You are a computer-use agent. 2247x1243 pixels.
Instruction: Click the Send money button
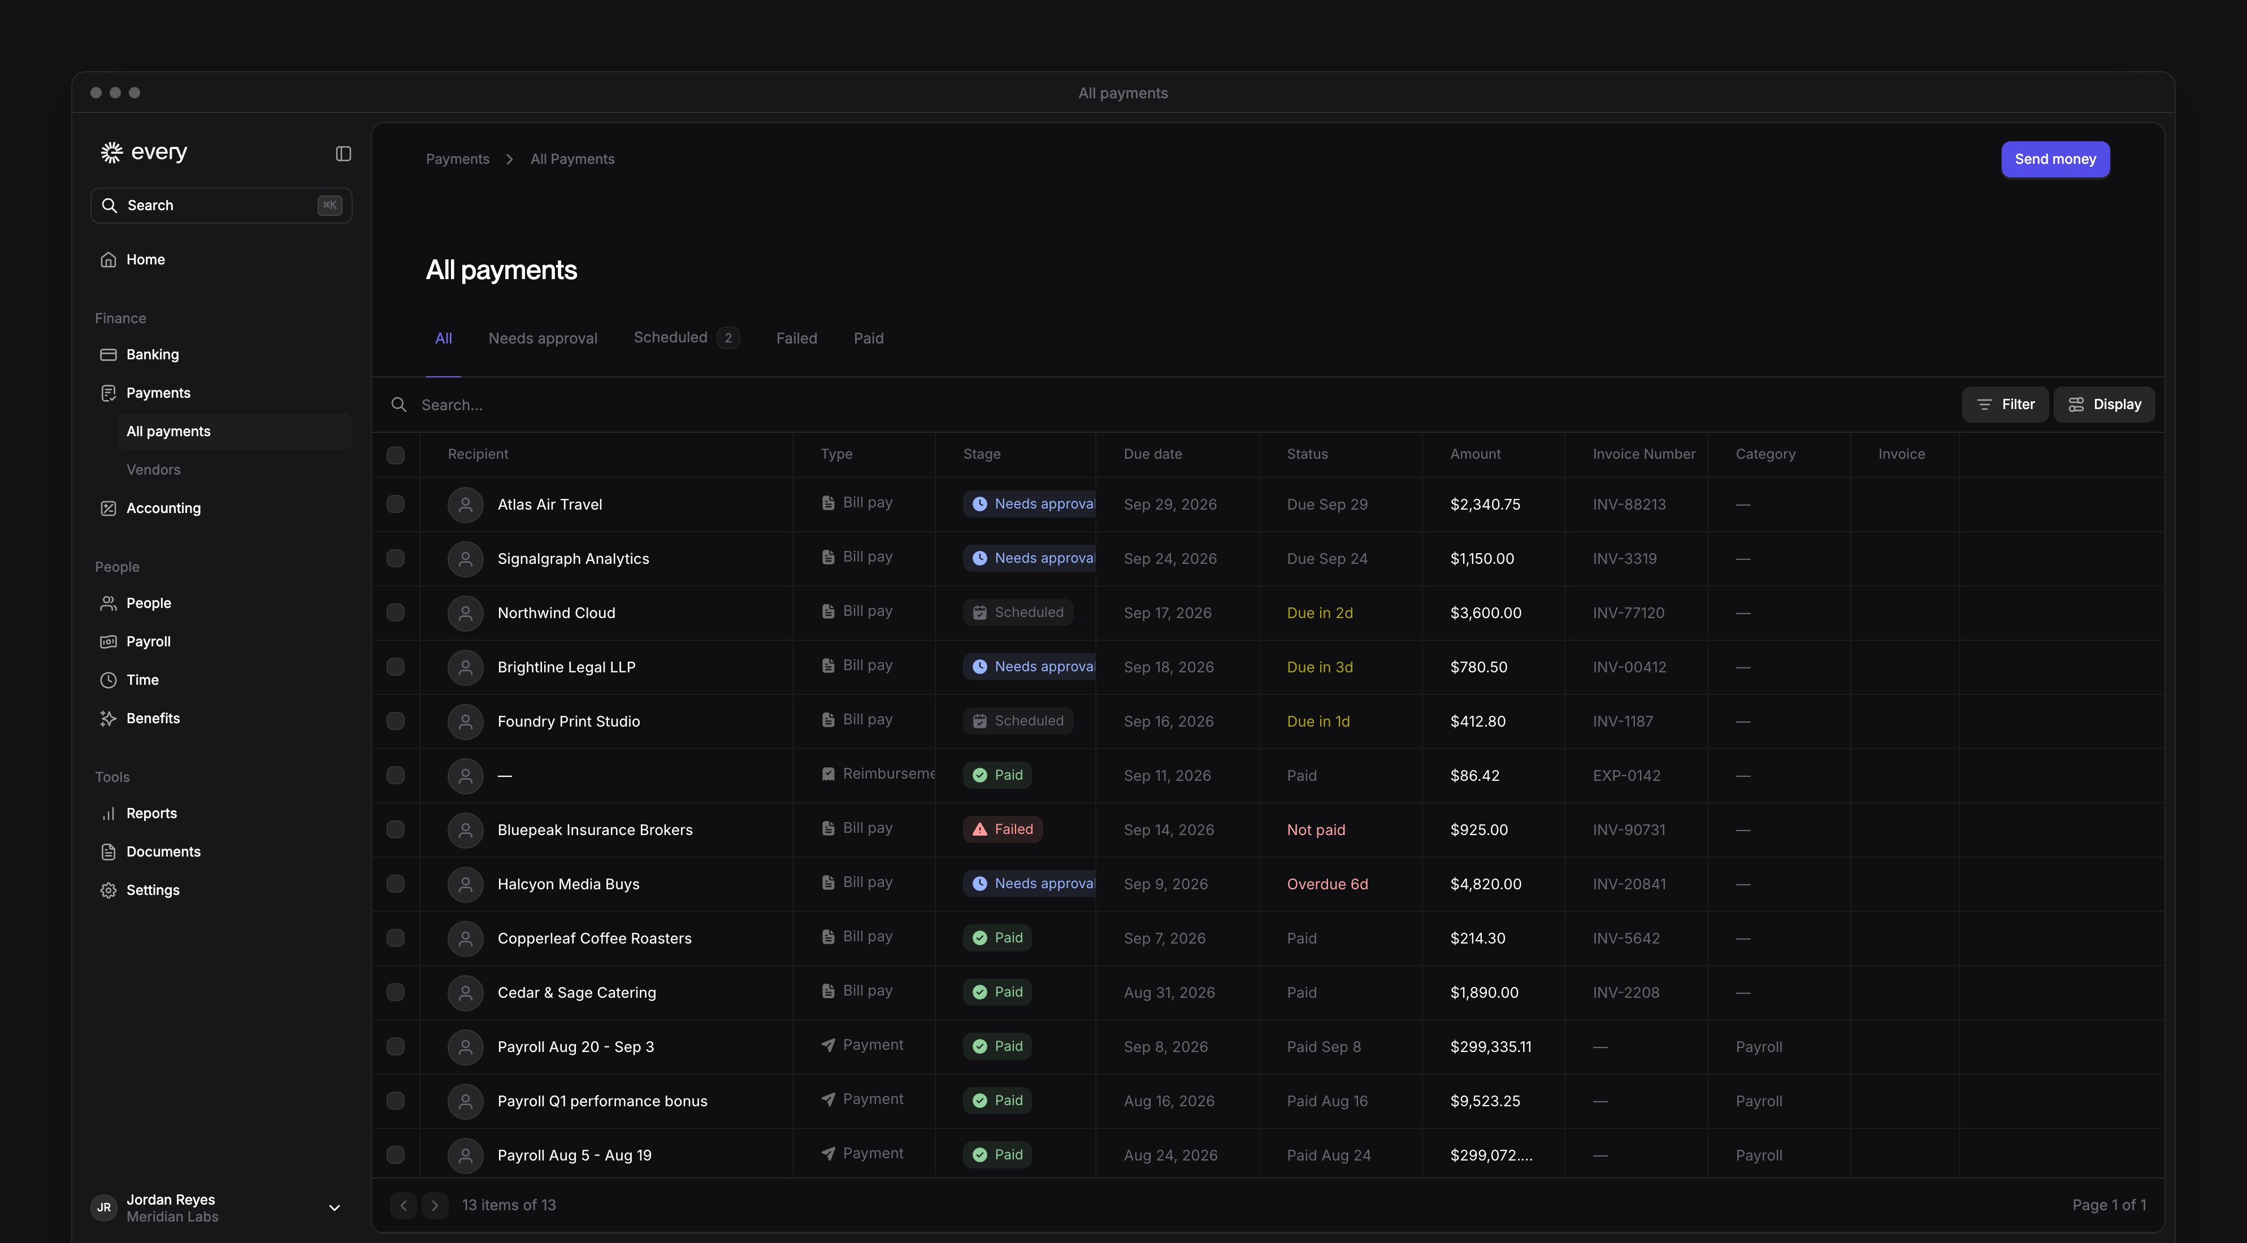tap(2055, 159)
